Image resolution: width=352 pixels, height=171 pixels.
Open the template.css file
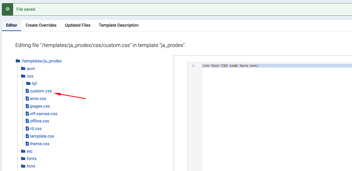tap(42, 136)
